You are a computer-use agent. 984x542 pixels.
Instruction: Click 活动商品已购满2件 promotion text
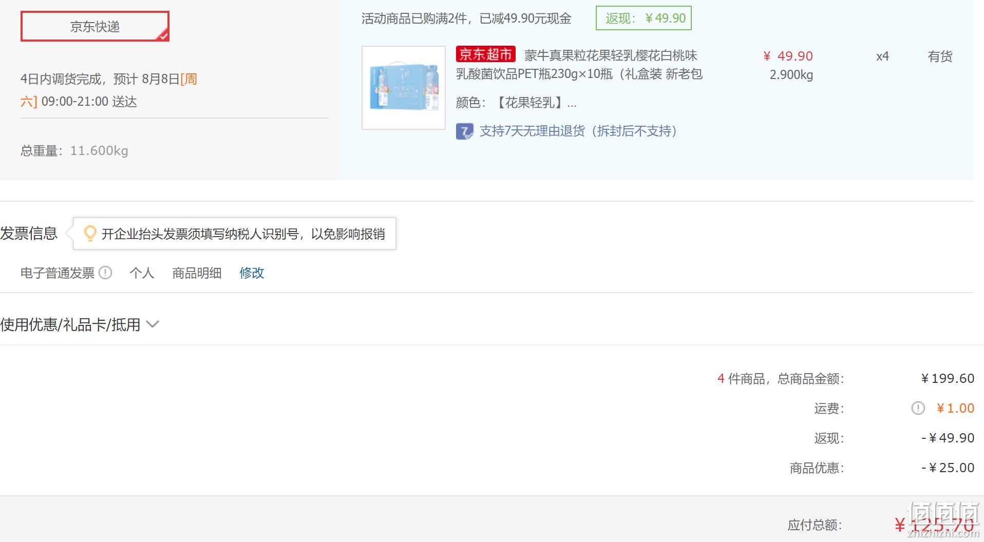point(466,18)
